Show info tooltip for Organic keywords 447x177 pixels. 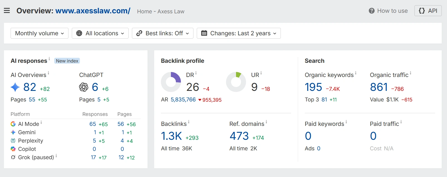click(356, 73)
